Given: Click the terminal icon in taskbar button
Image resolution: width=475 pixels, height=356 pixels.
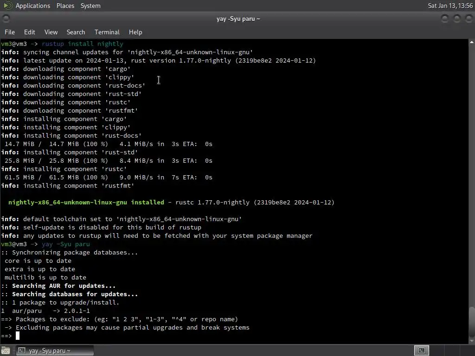Looking at the screenshot, I should tap(22, 350).
